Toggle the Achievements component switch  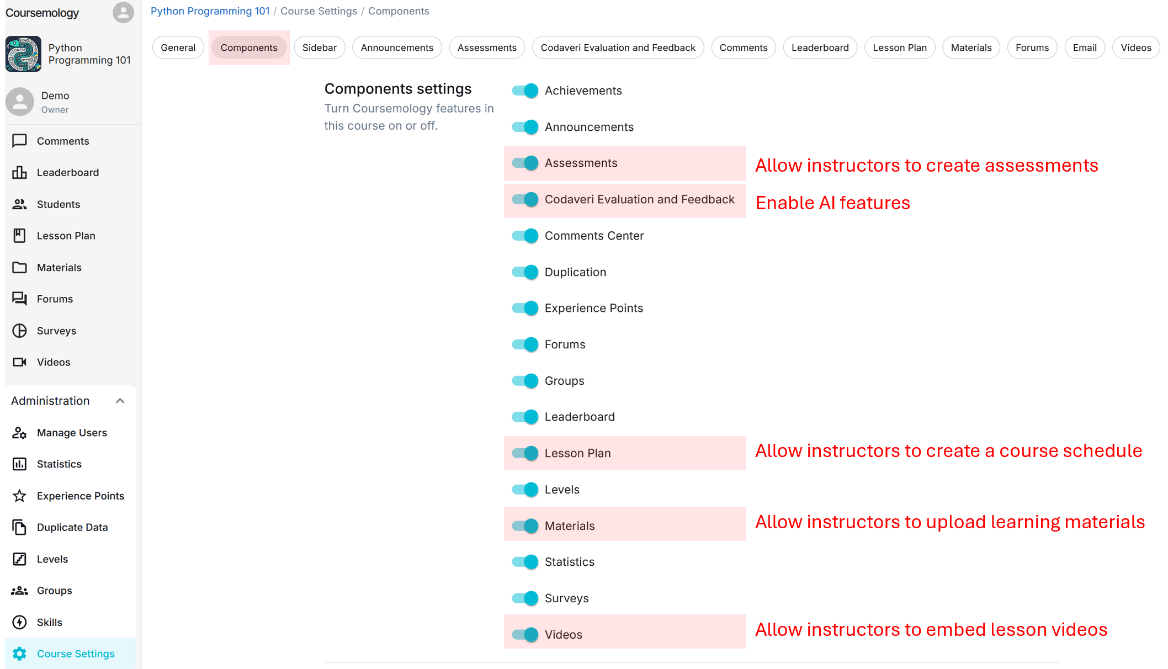click(x=524, y=91)
